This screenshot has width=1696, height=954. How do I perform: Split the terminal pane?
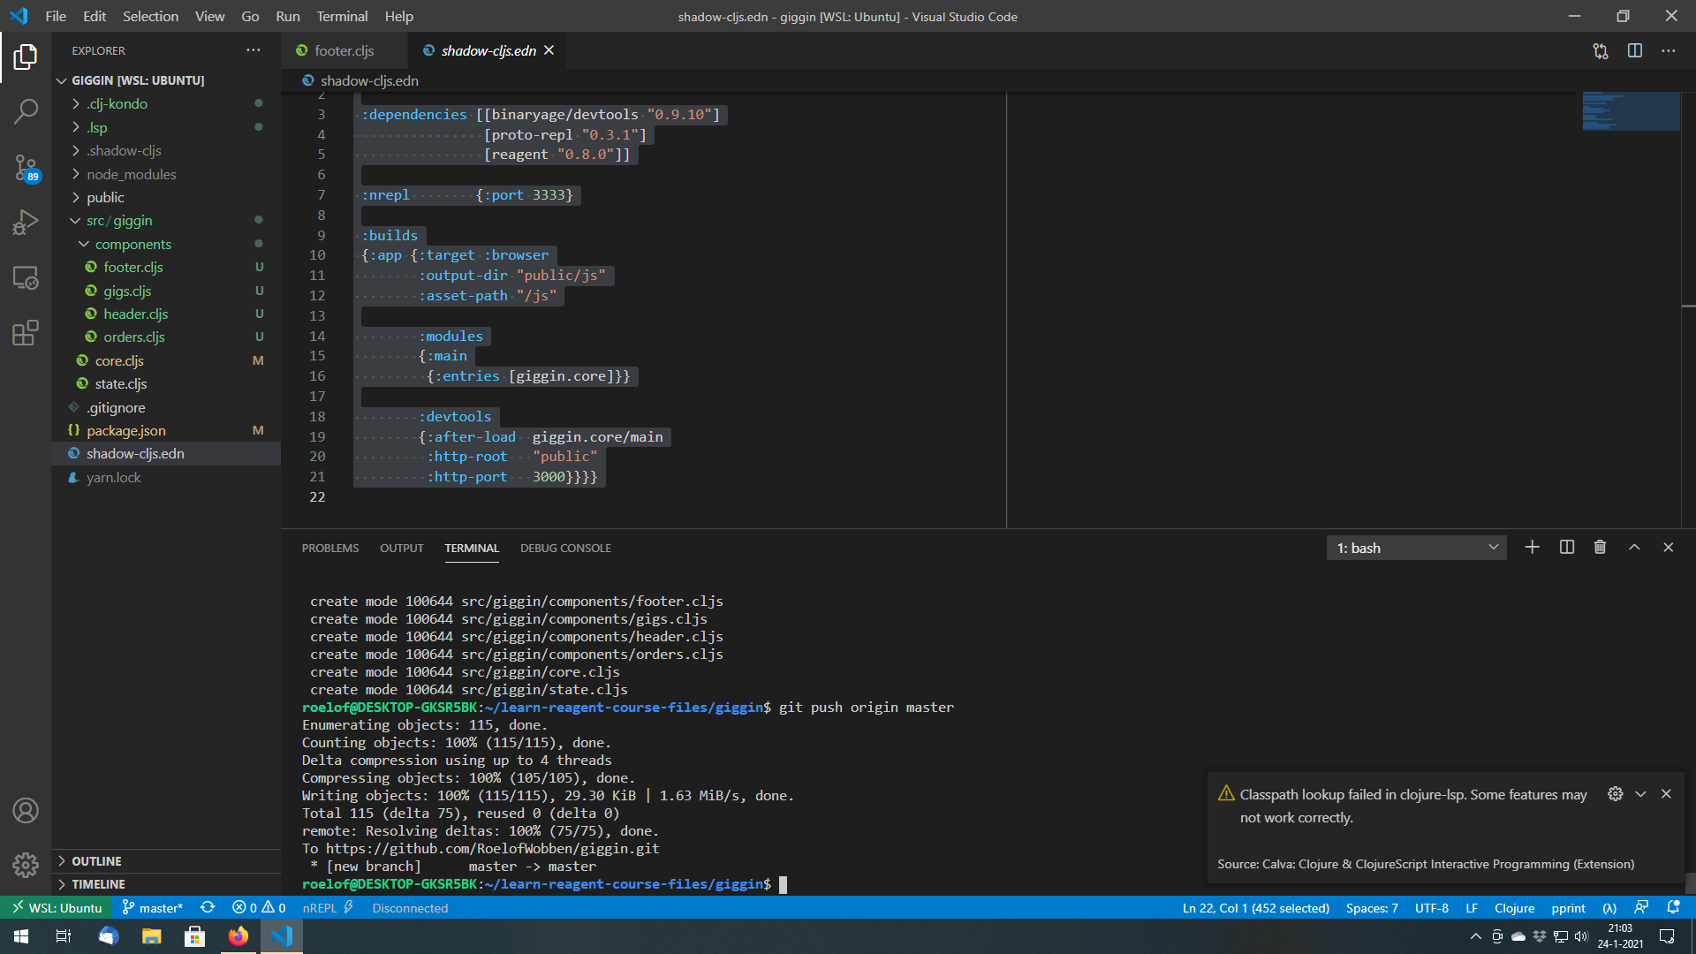(x=1566, y=547)
